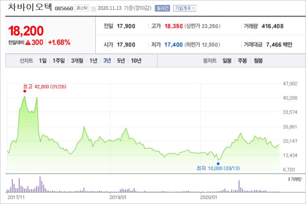Viewport: 306px width, 204px height.
Task: Click the calendar icon beside 2020.11.13
Action: pyautogui.click(x=94, y=9)
